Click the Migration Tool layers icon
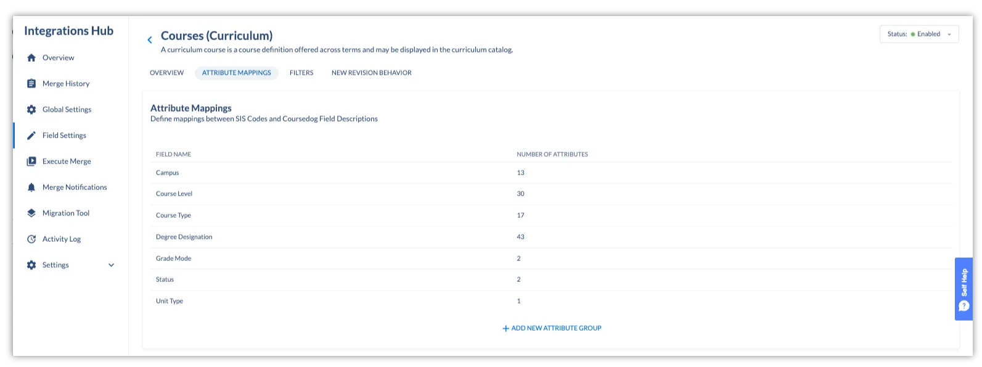 coord(31,213)
